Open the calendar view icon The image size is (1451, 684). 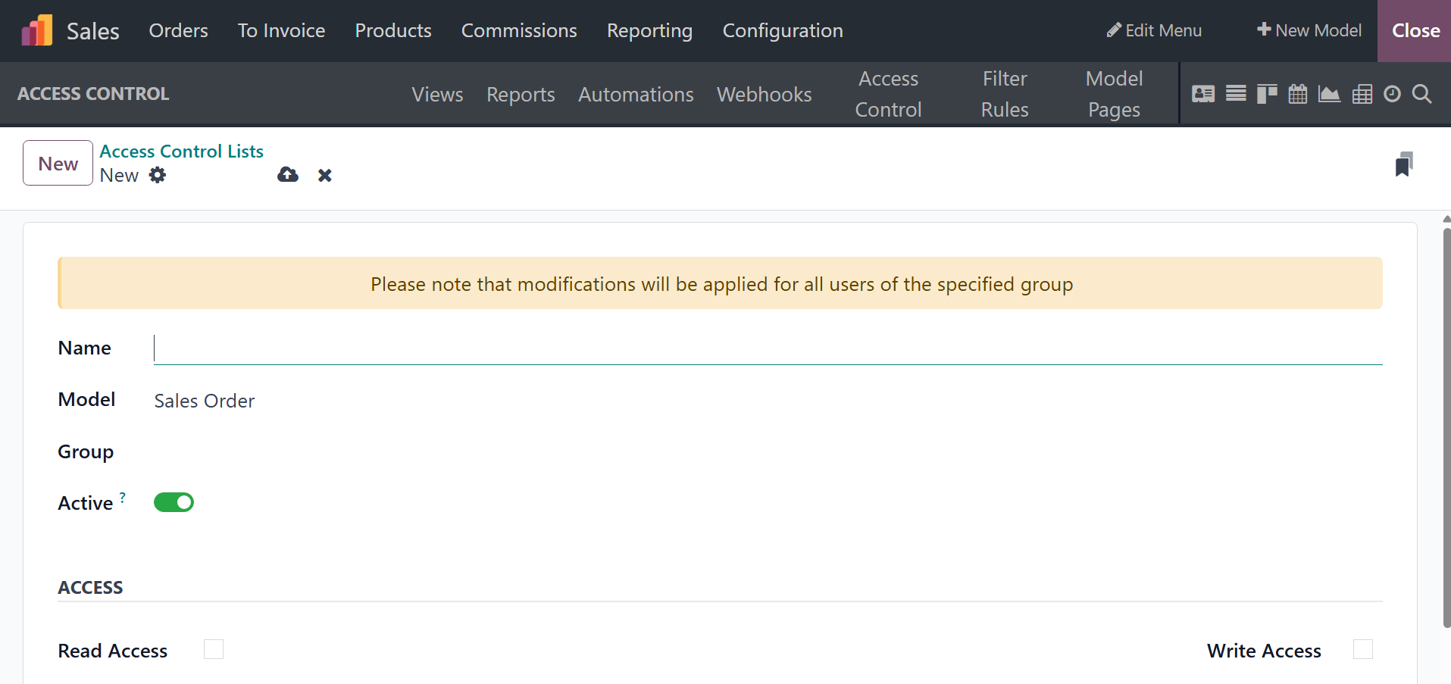point(1298,94)
